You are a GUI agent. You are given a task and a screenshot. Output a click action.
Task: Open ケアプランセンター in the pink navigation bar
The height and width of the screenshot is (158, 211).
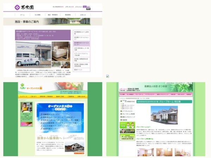[150, 94]
